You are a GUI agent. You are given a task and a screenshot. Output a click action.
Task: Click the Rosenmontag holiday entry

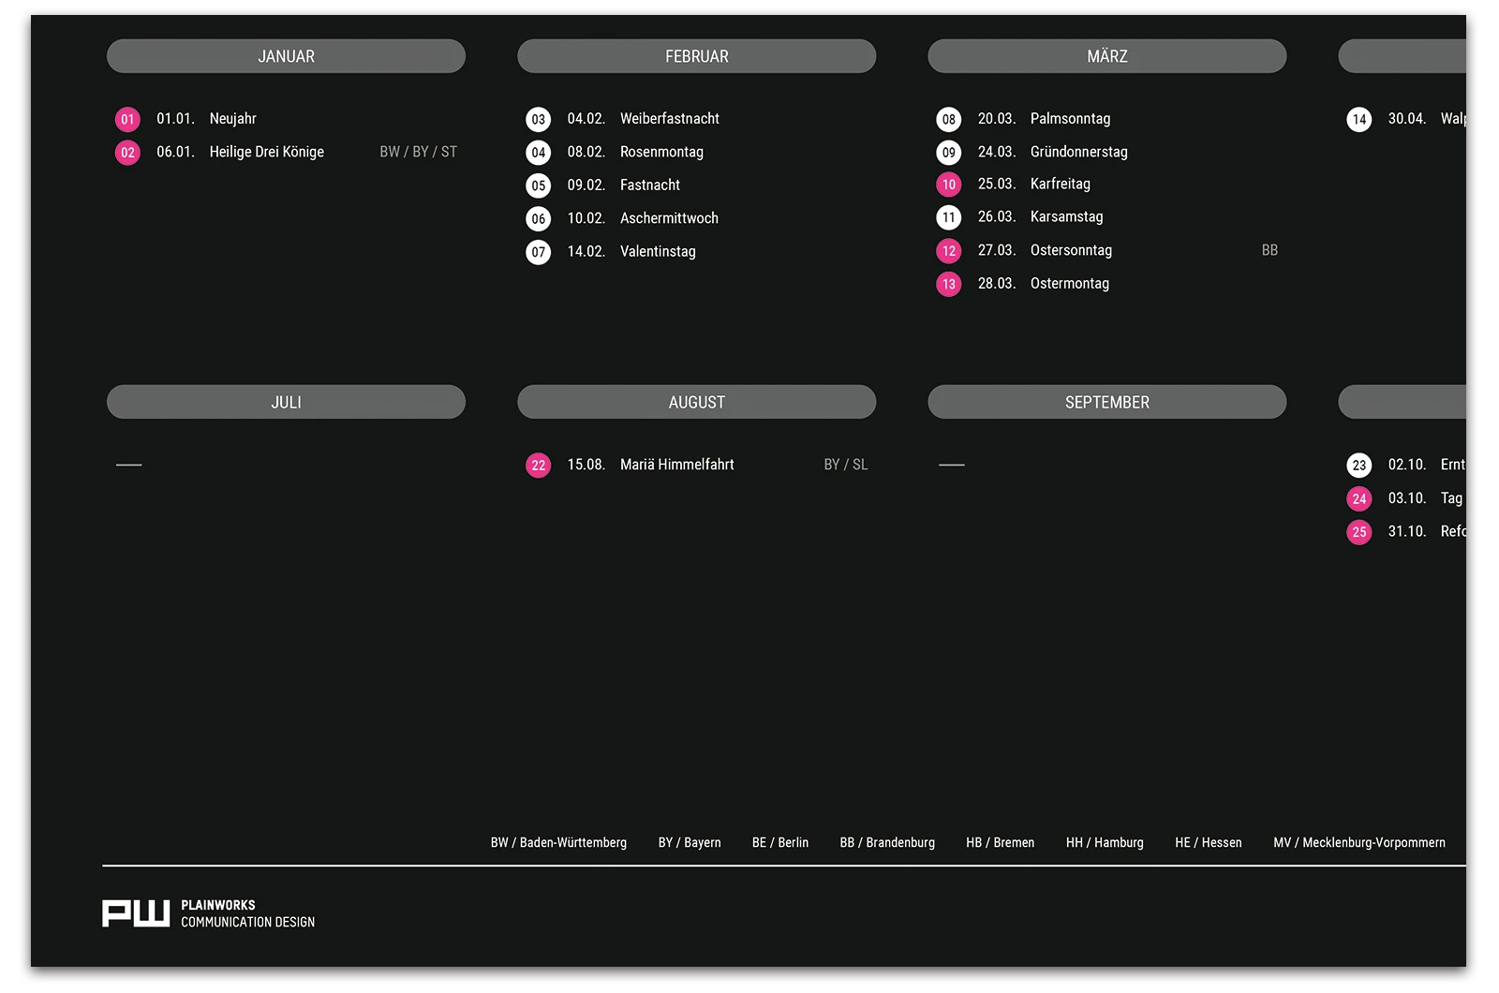pos(661,152)
